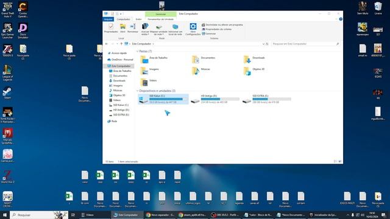Click Propriedades do sistema
The width and height of the screenshot is (390, 219).
pos(217,29)
